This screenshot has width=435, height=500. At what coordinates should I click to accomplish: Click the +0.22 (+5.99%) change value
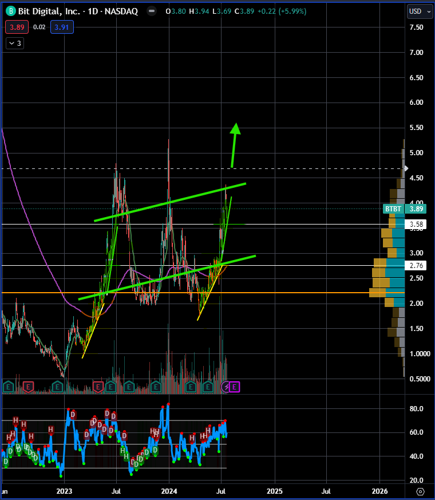point(282,11)
